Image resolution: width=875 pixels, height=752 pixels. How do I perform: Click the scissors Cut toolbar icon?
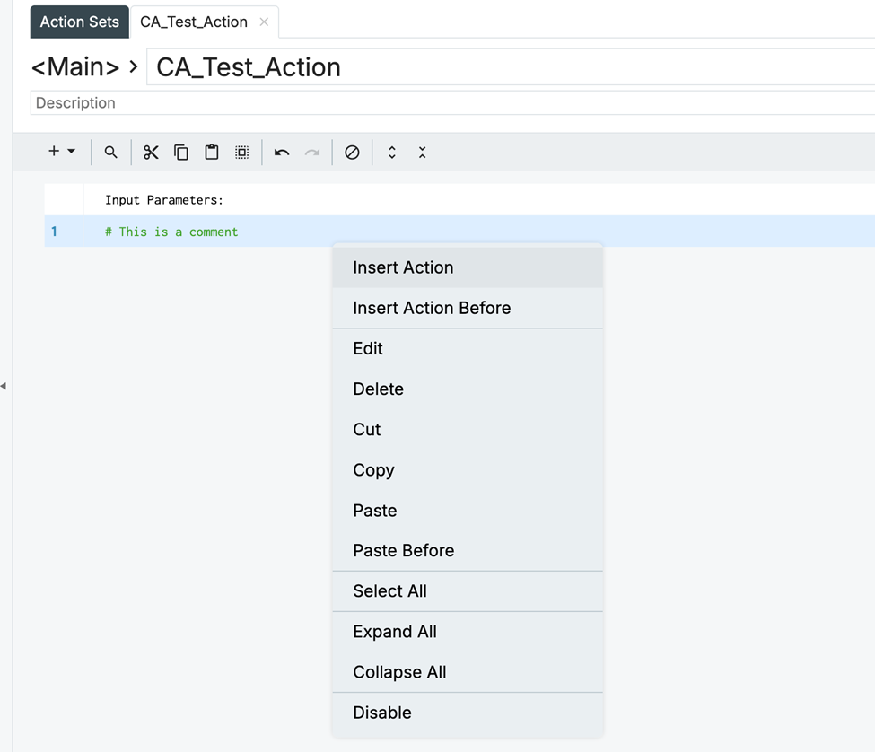click(x=151, y=153)
